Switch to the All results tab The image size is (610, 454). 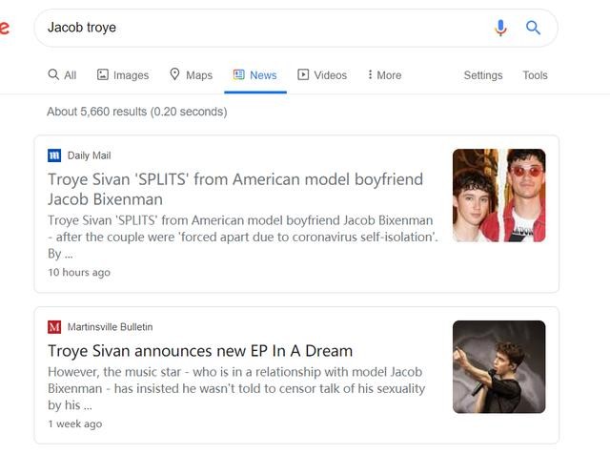coord(62,75)
